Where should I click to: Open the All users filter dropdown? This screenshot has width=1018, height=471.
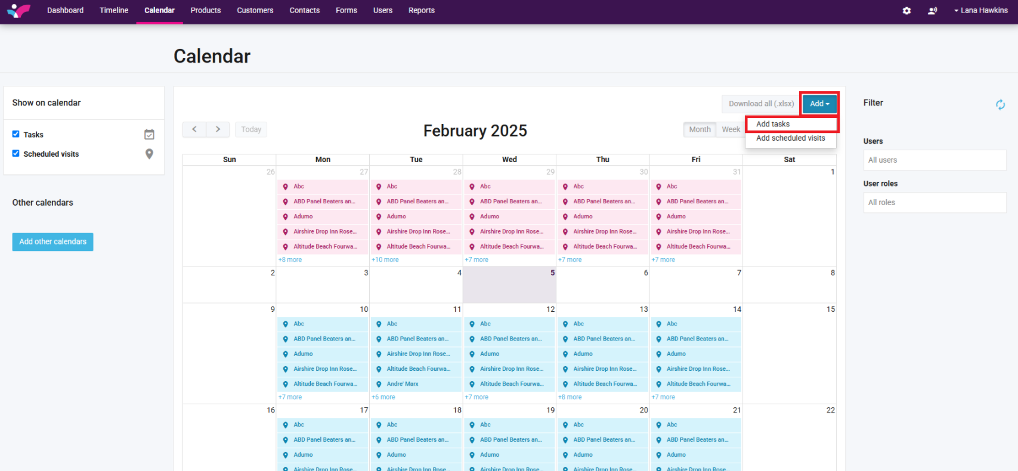coord(934,160)
